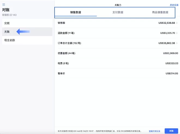The width and height of the screenshot is (180, 134).
Task: Expand the 订单合计金额 row chevron
Action: pyautogui.click(x=177, y=43)
